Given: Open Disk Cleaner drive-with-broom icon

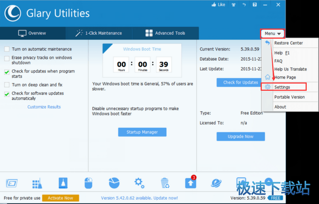Looking at the screenshot, I should coord(63,183).
